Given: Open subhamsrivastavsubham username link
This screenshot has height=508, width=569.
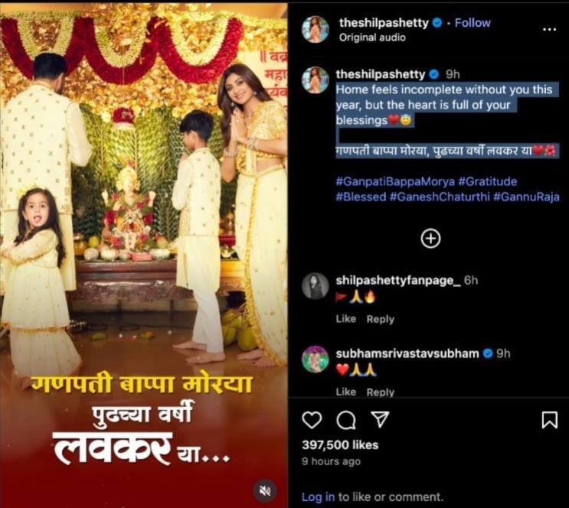Looking at the screenshot, I should click(x=407, y=353).
